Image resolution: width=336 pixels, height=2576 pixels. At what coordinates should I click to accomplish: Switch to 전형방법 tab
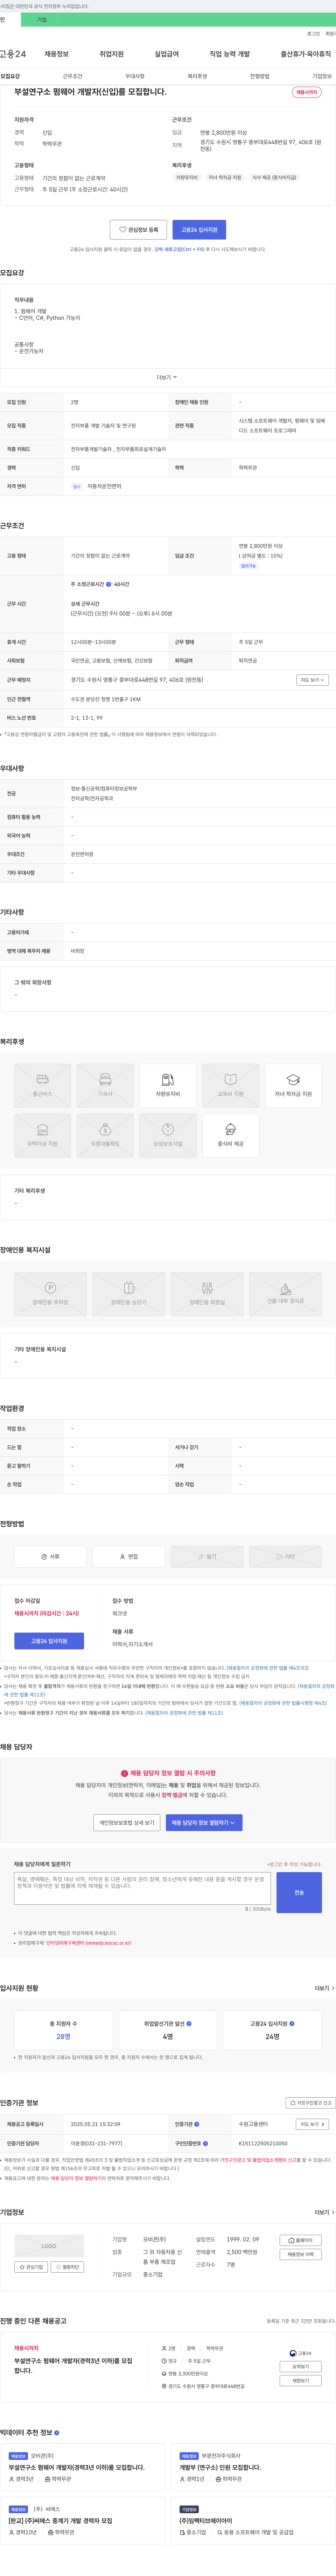point(259,76)
